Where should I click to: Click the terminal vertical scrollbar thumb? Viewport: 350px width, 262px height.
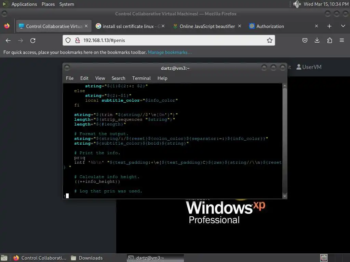285,140
